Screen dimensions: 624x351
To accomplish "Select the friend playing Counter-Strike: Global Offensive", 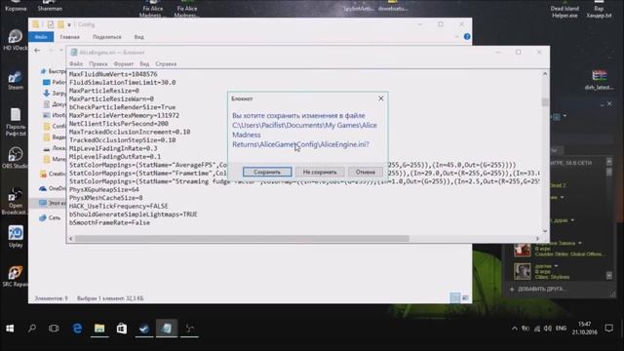I will 559,249.
